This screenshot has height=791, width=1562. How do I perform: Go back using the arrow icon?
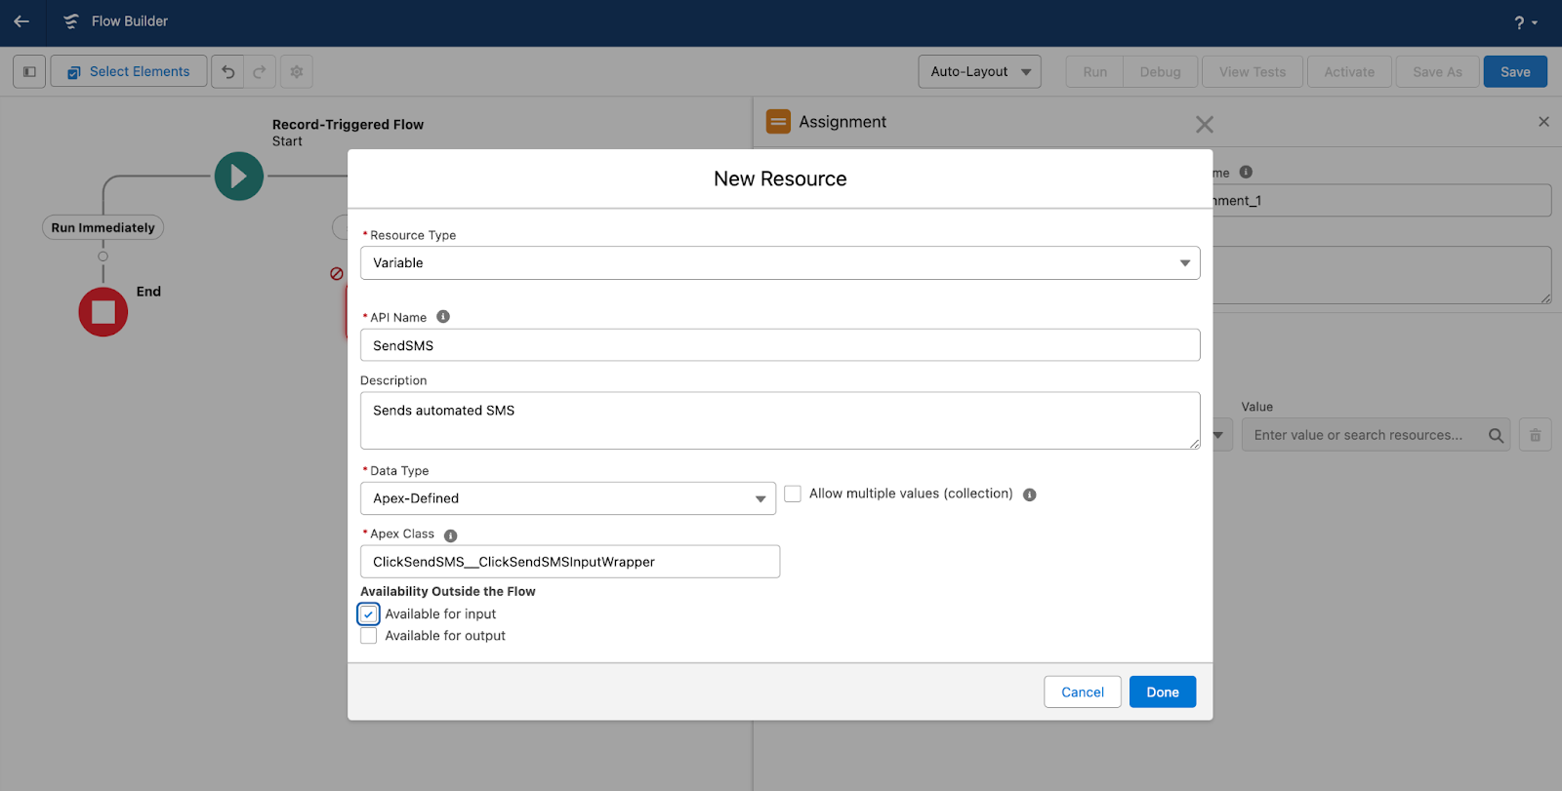21,21
